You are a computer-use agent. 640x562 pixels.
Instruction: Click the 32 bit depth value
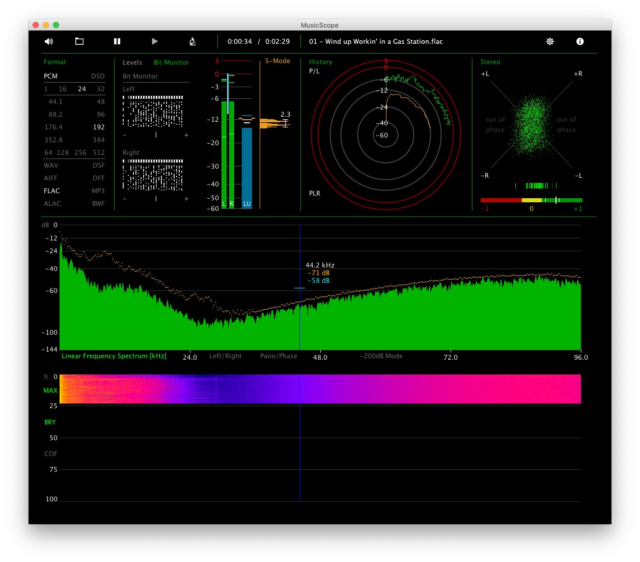pyautogui.click(x=101, y=89)
